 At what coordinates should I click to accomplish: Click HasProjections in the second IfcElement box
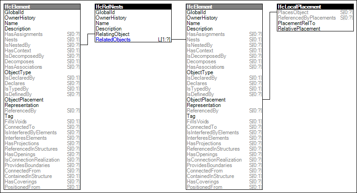(x=204, y=143)
